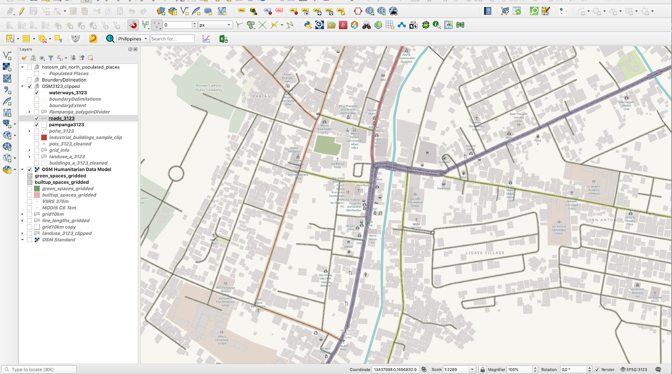Click the industrial_buildings_sample_clip red swatch
This screenshot has width=672, height=374.
(x=44, y=137)
